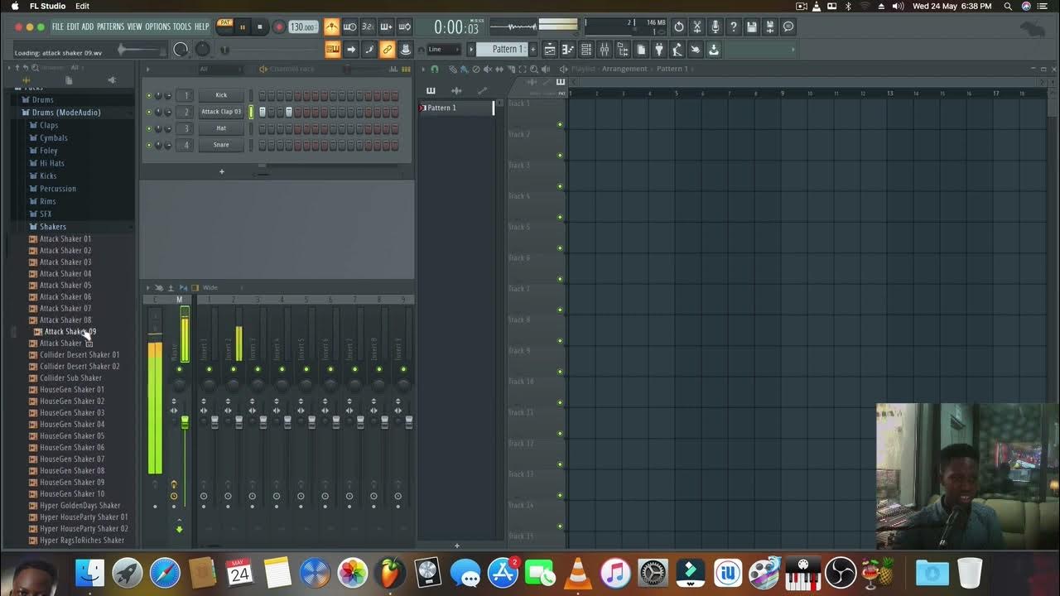
Task: Mute playlist Track 1 green dot
Action: (561, 125)
